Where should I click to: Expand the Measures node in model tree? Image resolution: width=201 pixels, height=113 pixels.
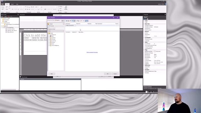tap(49, 35)
